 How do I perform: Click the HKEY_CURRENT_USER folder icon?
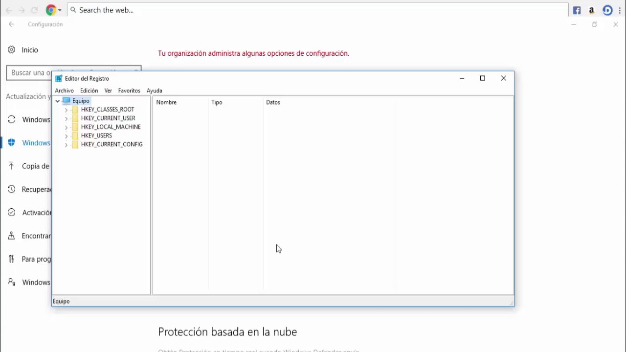(75, 118)
